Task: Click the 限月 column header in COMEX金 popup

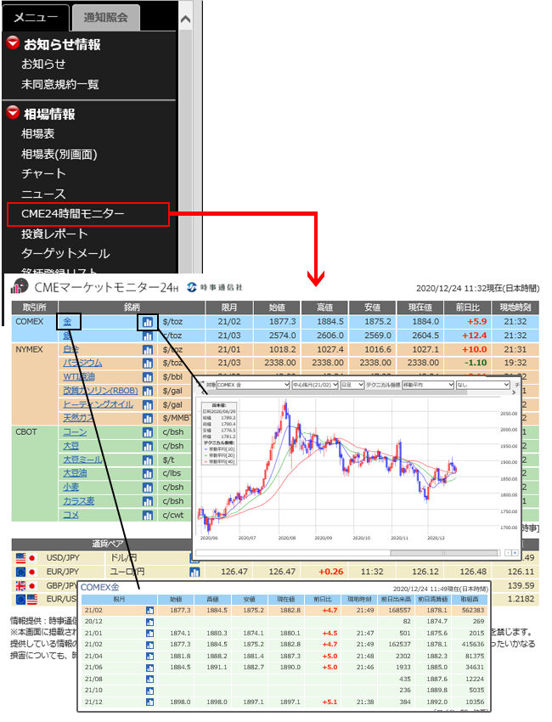Action: [x=119, y=600]
